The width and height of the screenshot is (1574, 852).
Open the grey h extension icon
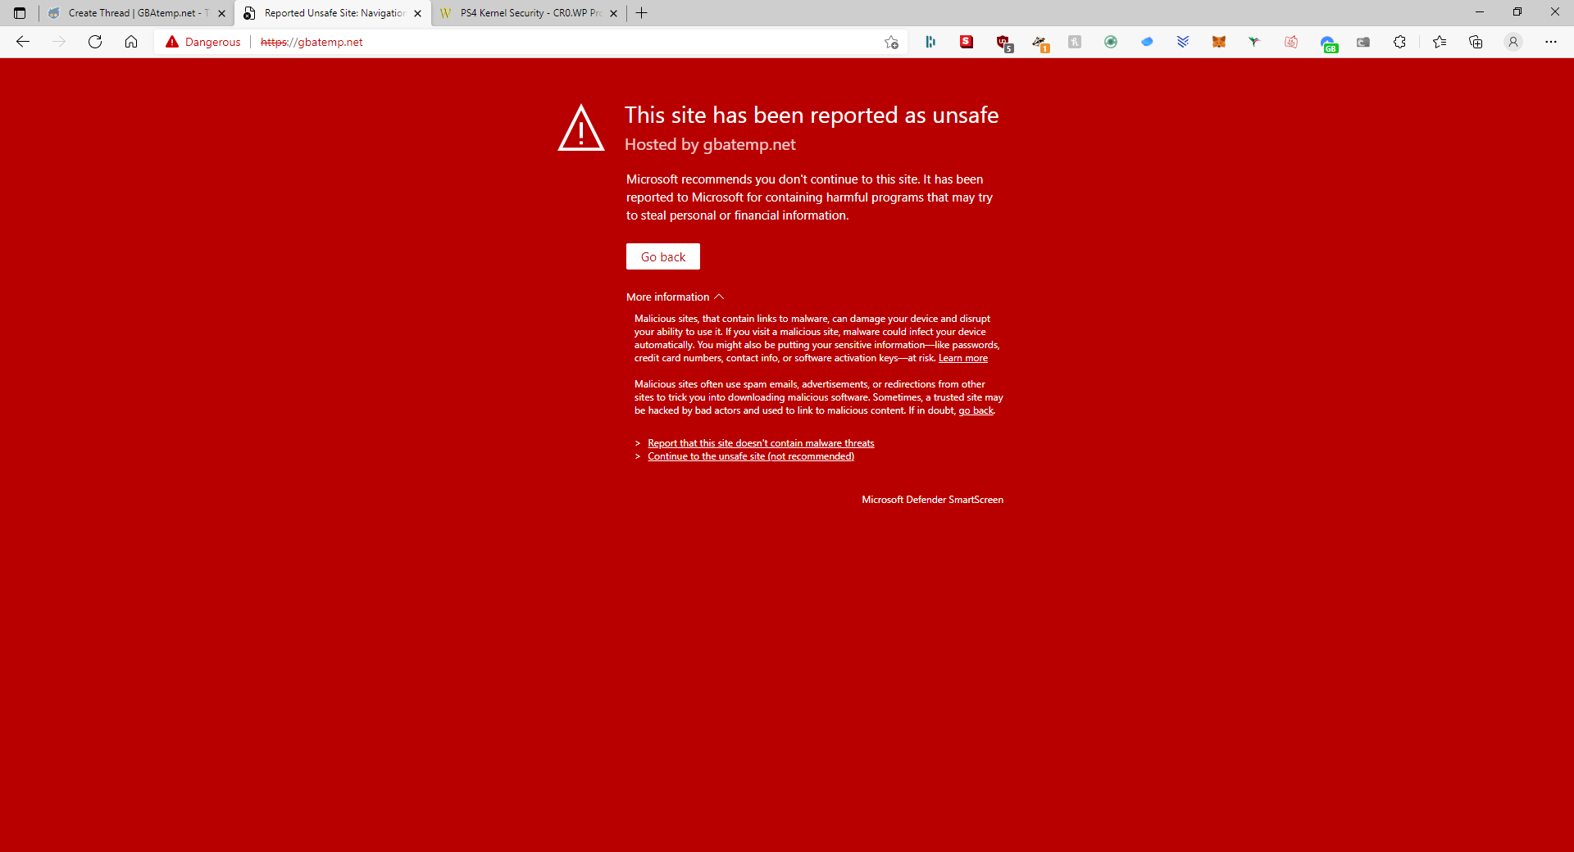click(1075, 42)
